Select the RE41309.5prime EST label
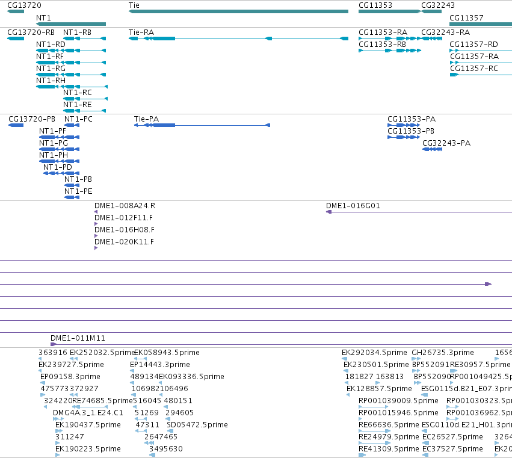Image resolution: width=512 pixels, height=458 pixels. point(389,449)
